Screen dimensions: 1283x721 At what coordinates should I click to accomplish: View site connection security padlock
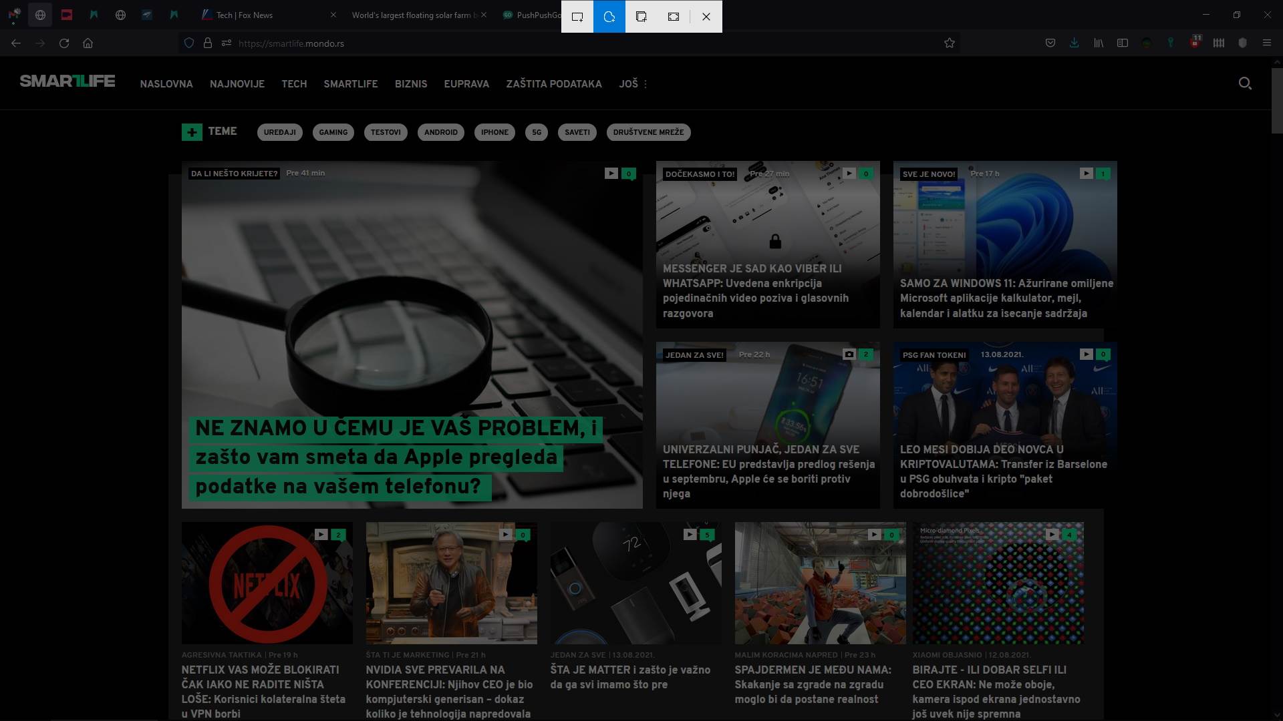208,43
